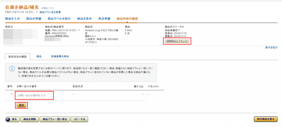Click the blue info icon in the notice box
This screenshot has width=282, height=127.
[12, 69]
